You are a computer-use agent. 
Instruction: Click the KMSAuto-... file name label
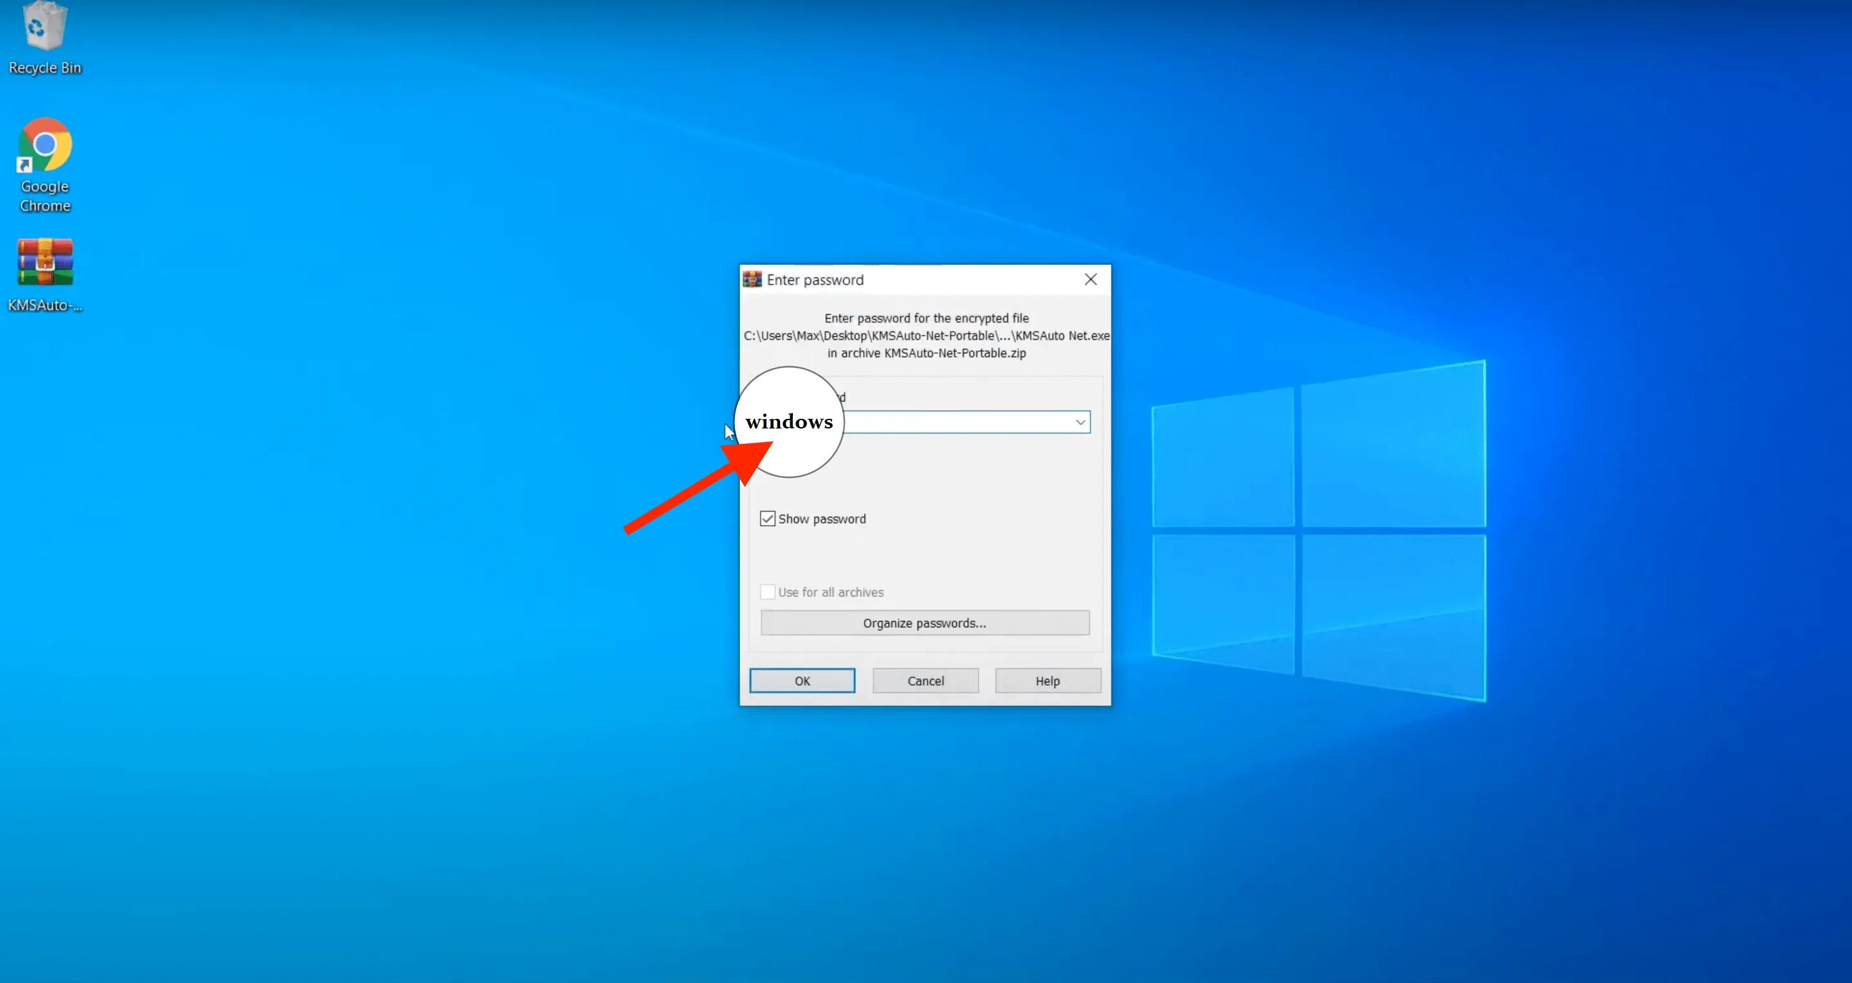pos(44,305)
